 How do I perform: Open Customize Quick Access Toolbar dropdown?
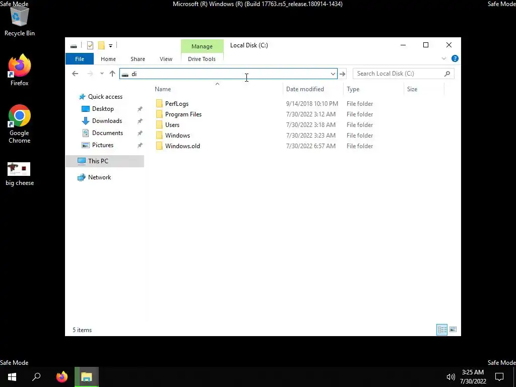[x=110, y=46]
